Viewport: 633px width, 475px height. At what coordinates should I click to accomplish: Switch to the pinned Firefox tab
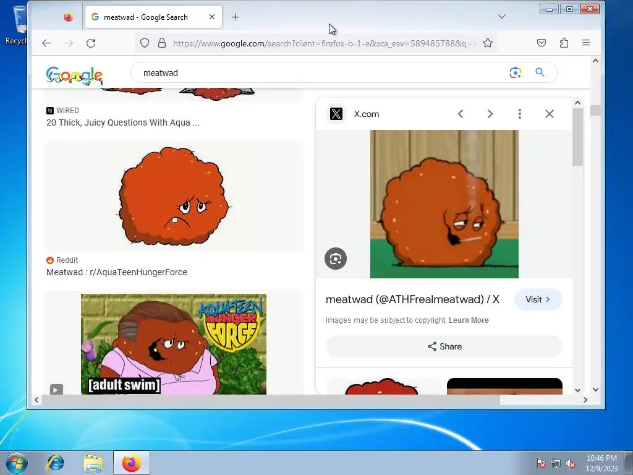tap(69, 17)
